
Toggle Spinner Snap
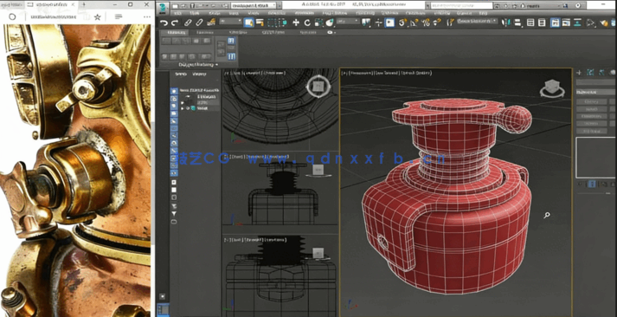(x=437, y=23)
